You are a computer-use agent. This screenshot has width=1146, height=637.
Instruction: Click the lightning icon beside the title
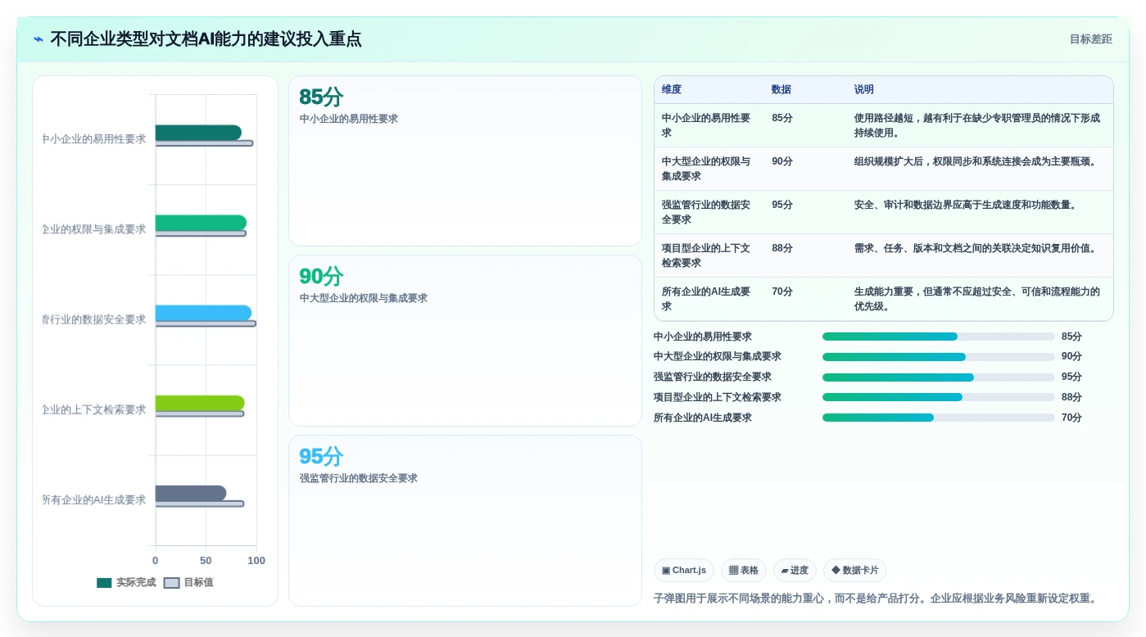coord(39,39)
